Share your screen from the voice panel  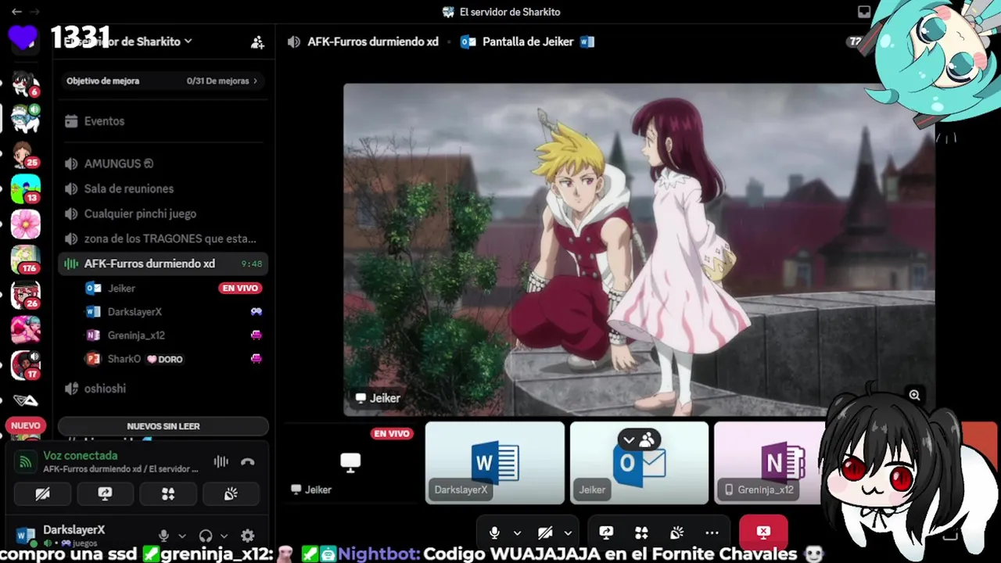105,493
